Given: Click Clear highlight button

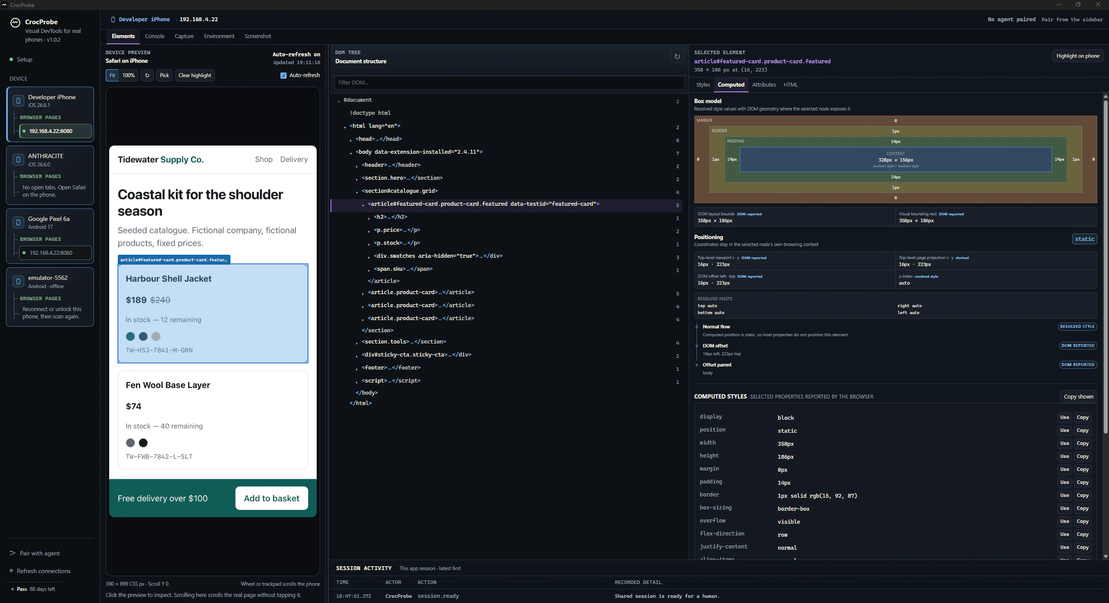Looking at the screenshot, I should point(195,75).
